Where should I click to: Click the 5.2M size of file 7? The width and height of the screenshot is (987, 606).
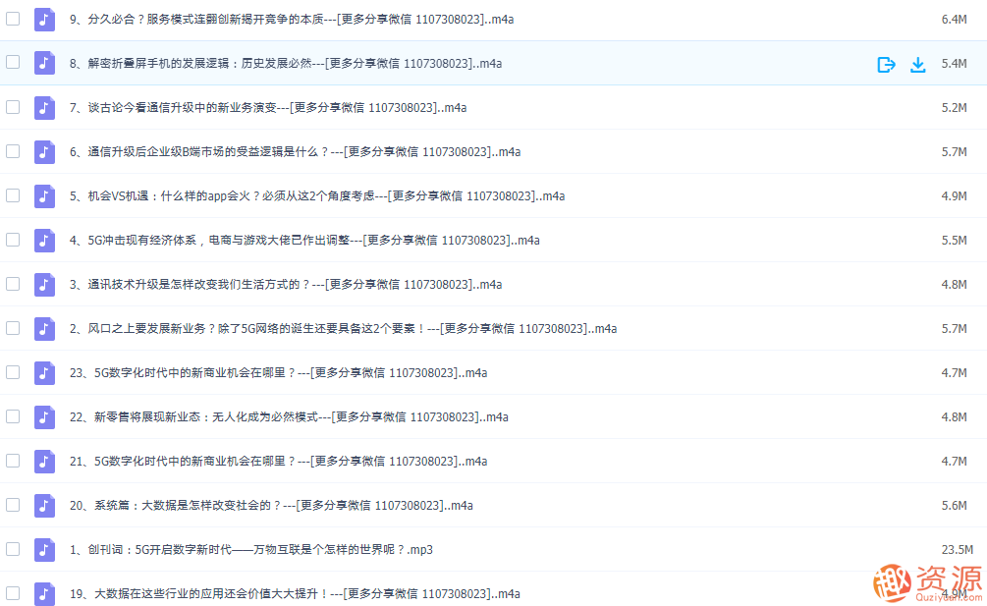point(955,108)
